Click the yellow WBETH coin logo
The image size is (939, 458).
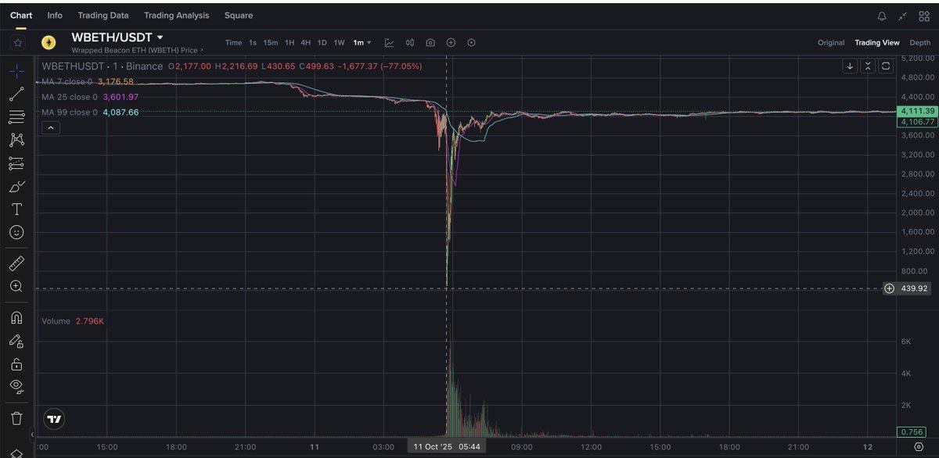point(49,42)
